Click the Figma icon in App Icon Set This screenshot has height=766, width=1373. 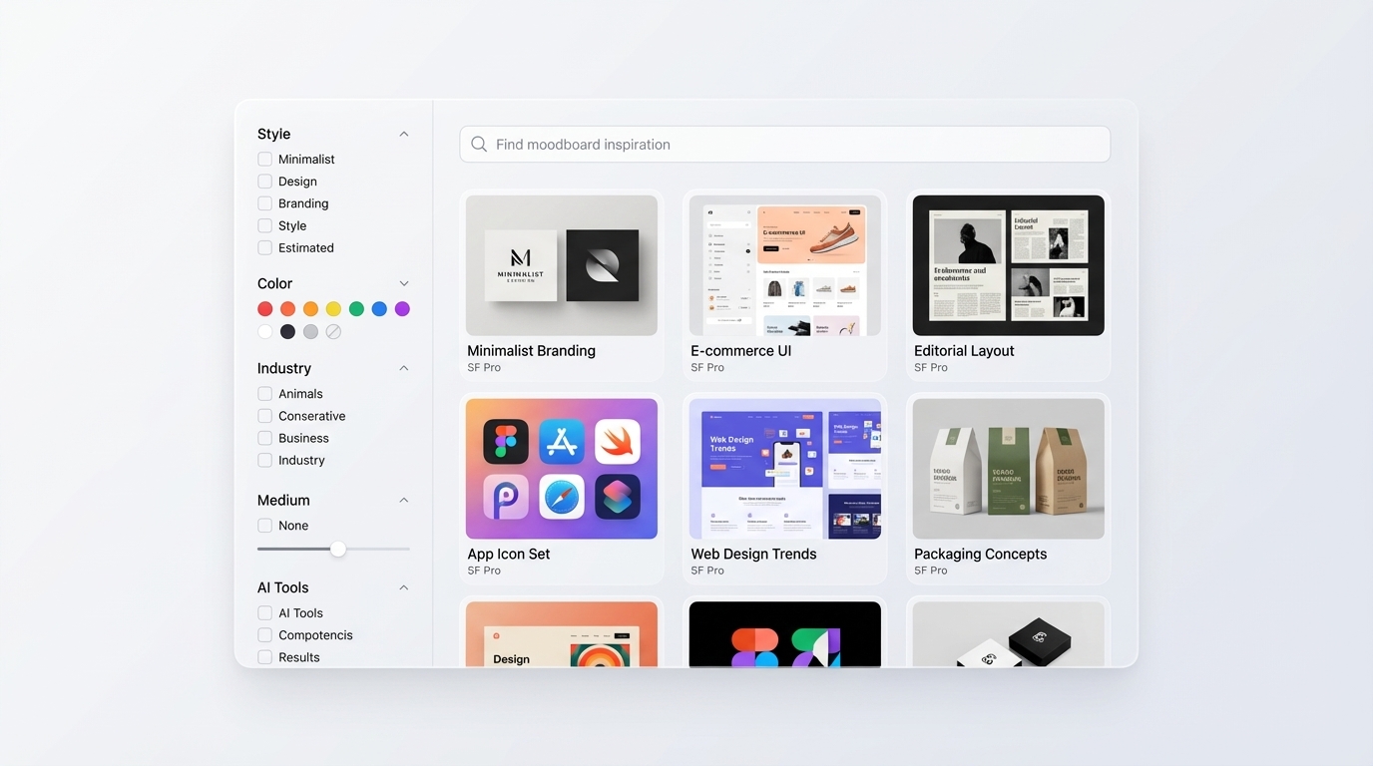click(x=506, y=442)
